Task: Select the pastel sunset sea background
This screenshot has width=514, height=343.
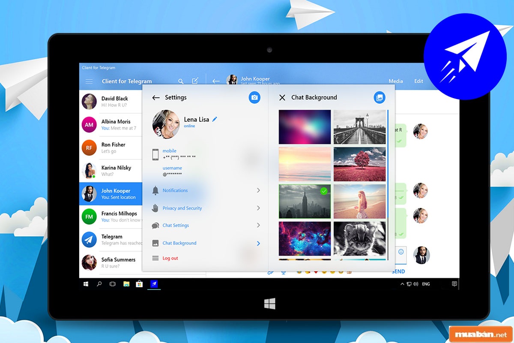Action: pos(305,164)
